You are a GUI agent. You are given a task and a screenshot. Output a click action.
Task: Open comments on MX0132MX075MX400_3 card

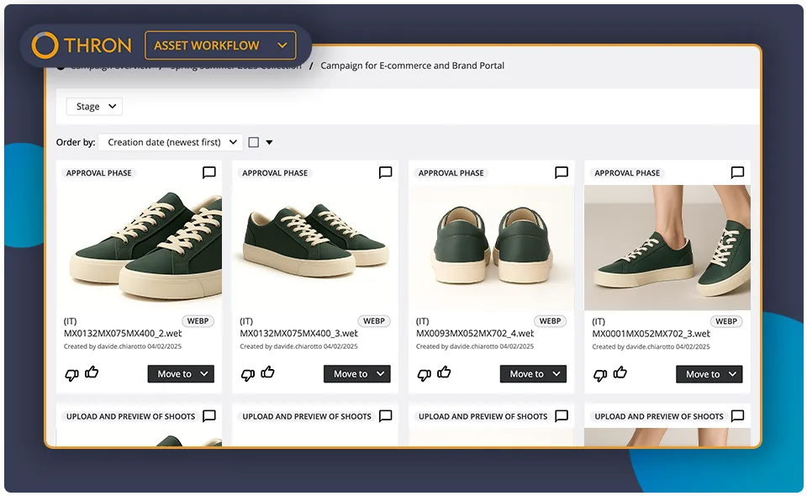click(386, 172)
